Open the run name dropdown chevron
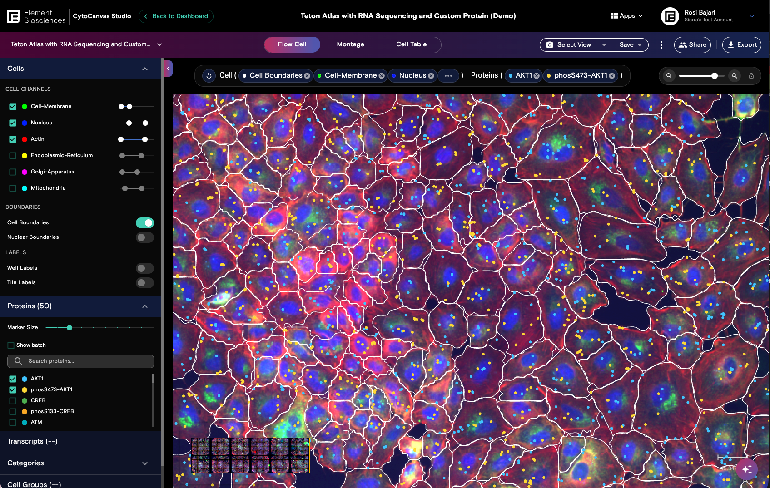Image resolution: width=770 pixels, height=488 pixels. coord(159,44)
